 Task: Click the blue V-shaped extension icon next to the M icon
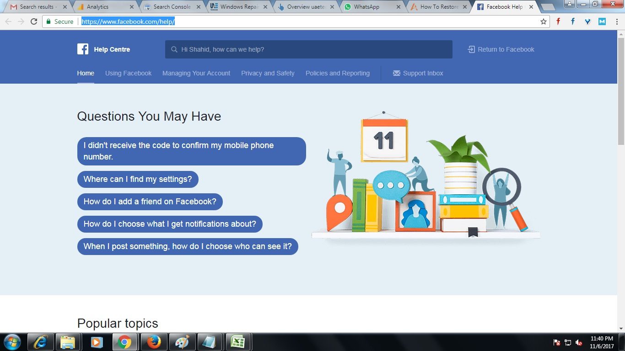[587, 21]
